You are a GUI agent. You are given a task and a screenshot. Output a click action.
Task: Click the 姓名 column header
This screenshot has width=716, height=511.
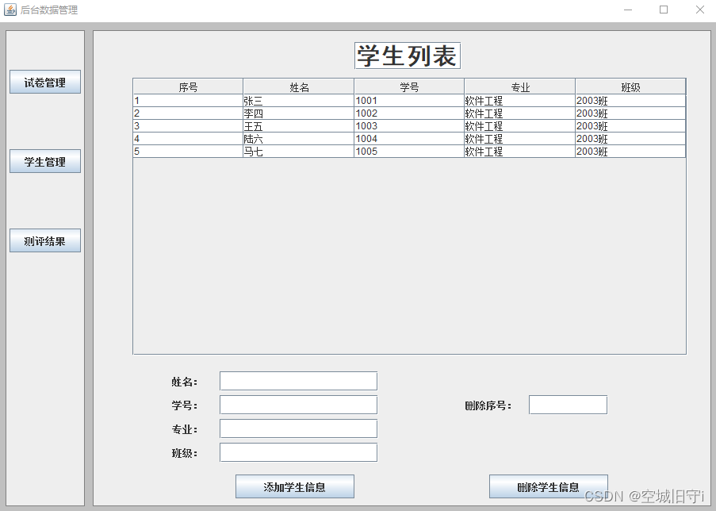298,86
